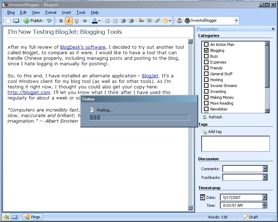Screen dimensions: 278x222
Task: Follow the BlogDesk's software link
Action: coord(83,47)
